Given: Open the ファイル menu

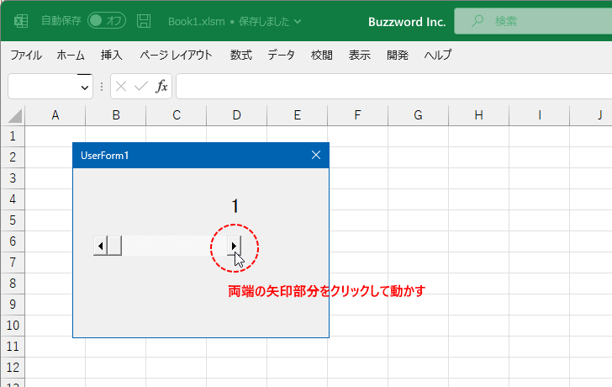Looking at the screenshot, I should pyautogui.click(x=26, y=55).
